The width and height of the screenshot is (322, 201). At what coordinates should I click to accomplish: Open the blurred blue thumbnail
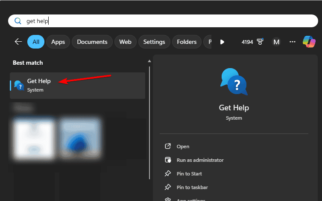[80, 138]
